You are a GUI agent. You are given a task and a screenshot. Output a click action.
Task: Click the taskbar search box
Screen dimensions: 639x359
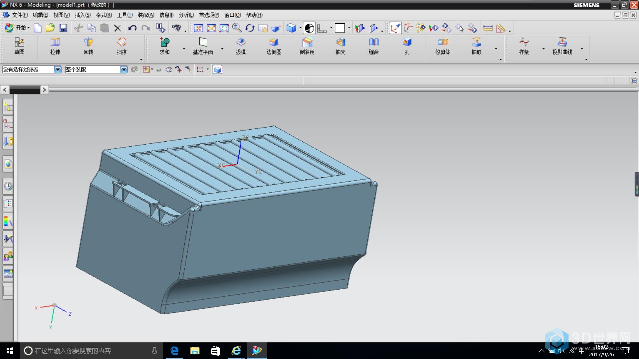tap(92, 351)
